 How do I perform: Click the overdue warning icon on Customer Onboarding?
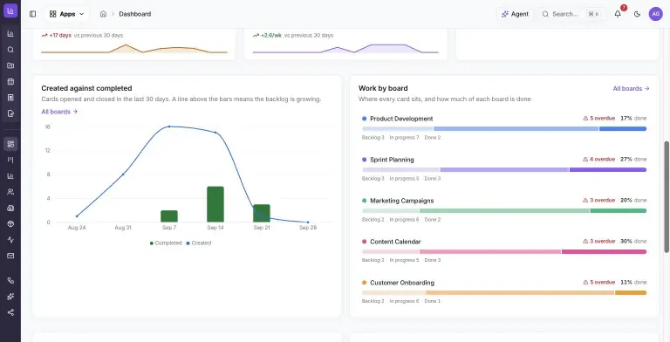click(x=585, y=282)
